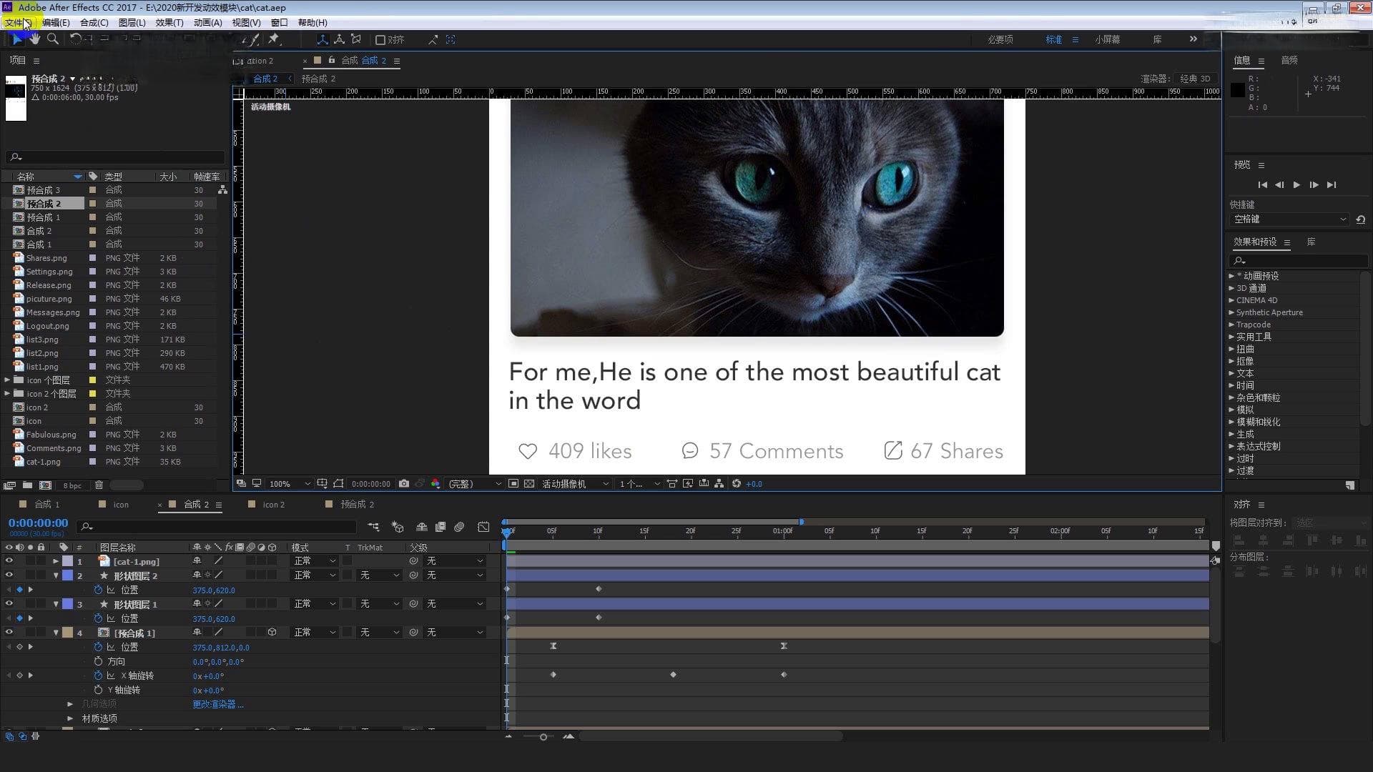The width and height of the screenshot is (1373, 772).
Task: Expand 动画预设 in effects panel
Action: (x=1231, y=276)
